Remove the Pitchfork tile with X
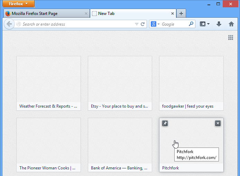Viewport: 240px width, 176px height. point(218,123)
